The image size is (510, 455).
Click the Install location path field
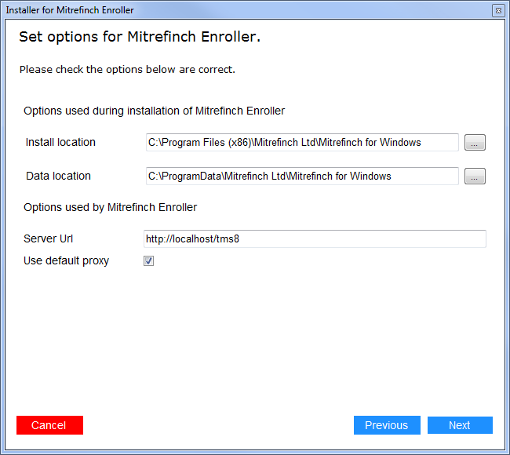click(x=302, y=143)
